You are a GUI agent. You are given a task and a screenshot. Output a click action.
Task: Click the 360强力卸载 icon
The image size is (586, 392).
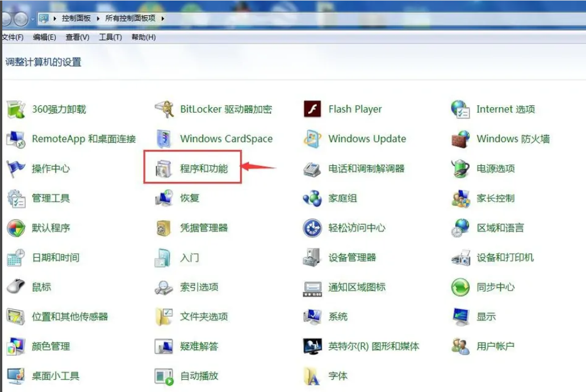(16, 109)
